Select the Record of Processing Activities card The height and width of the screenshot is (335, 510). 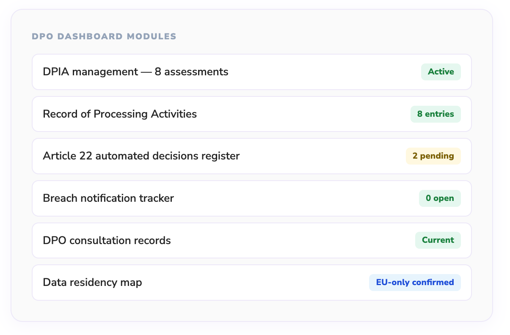251,114
